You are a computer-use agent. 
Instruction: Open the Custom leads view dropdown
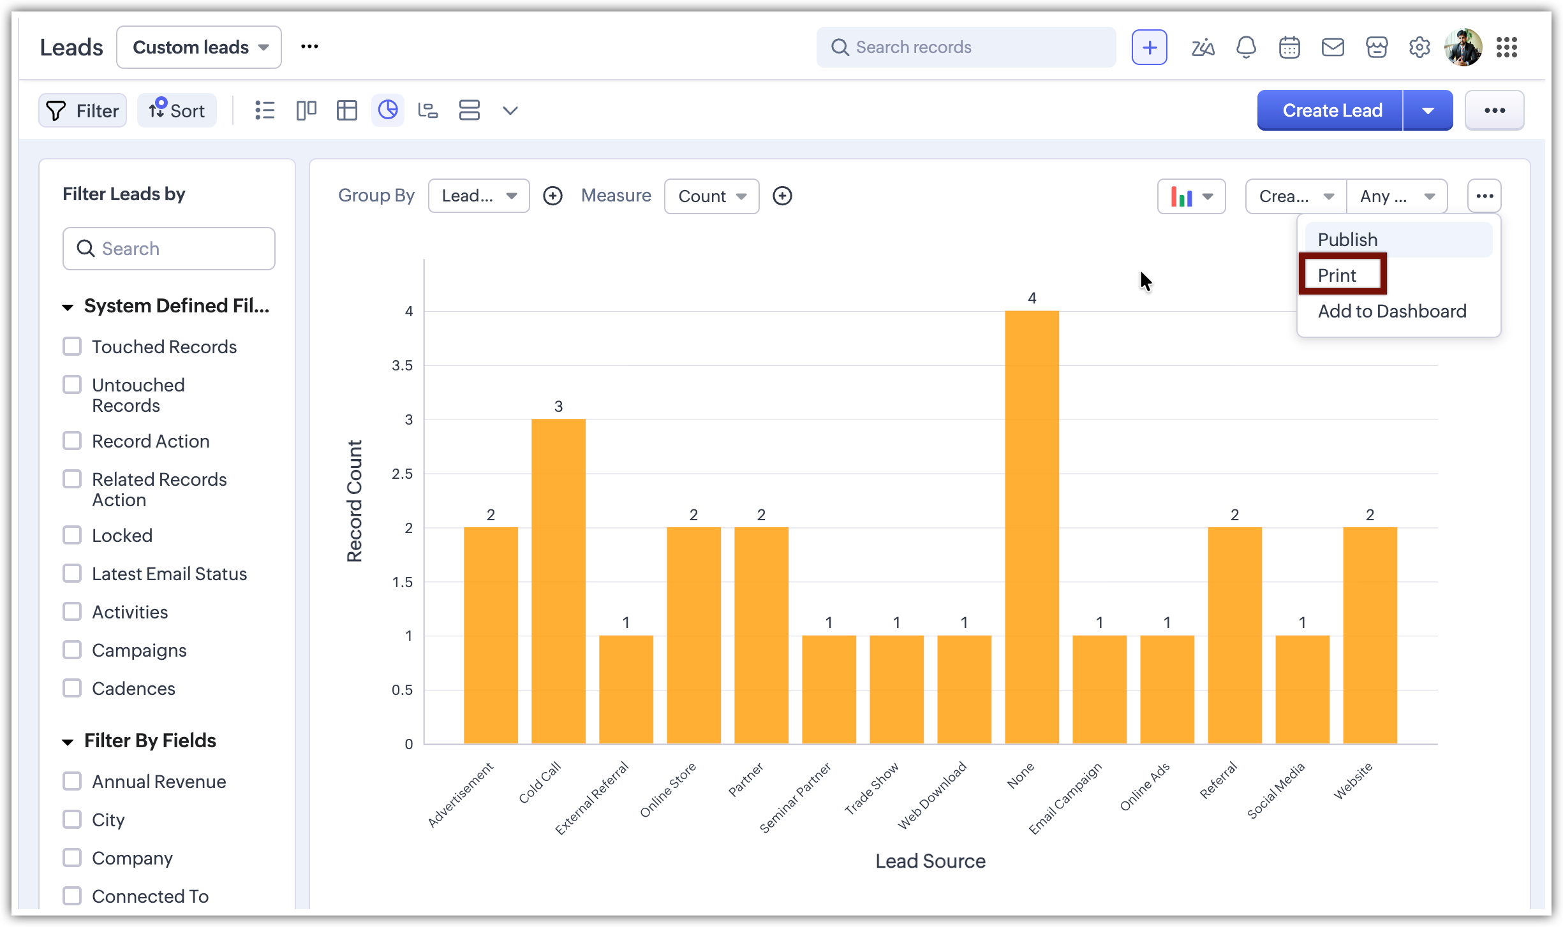coord(199,47)
